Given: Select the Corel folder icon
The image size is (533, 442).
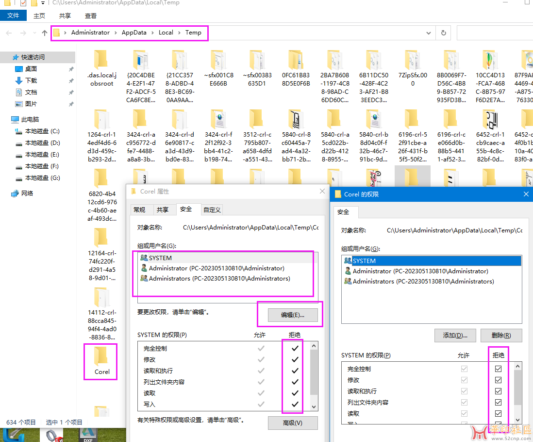Looking at the screenshot, I should [x=101, y=356].
